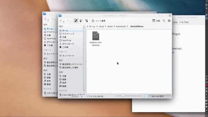208x117 pixels.
Task: Select 音声 search in front sidebar
Action: pyautogui.click(x=71, y=83)
